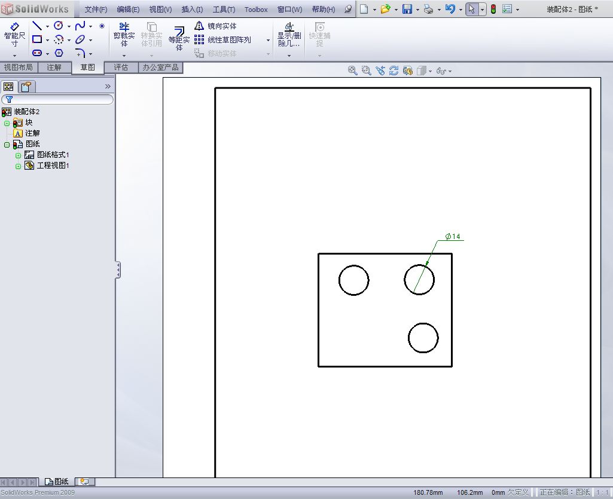Select the Sketch Fillet tool
This screenshot has width=613, height=499.
pos(80,53)
